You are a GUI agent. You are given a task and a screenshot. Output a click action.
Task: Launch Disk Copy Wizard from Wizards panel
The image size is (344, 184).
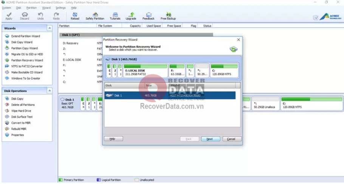click(22, 42)
